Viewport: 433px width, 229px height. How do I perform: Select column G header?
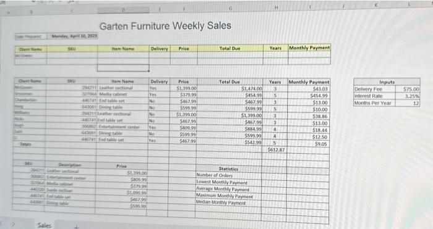230,9
